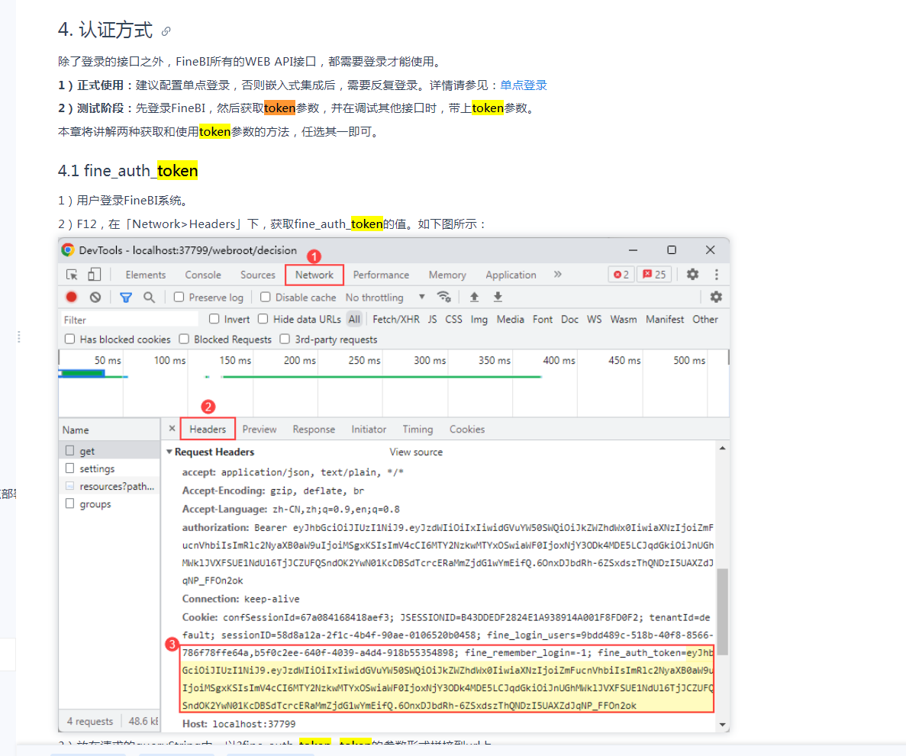Open the Timing tab
This screenshot has width=906, height=756.
(418, 429)
